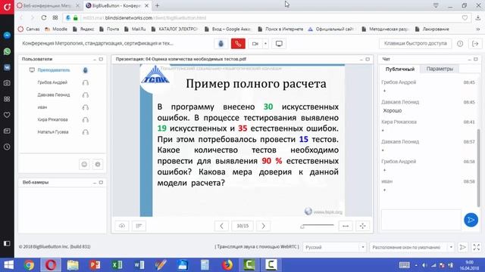Screen dimensions: 485x272
Task: Switch to Публичный chat tab
Action: [400, 69]
